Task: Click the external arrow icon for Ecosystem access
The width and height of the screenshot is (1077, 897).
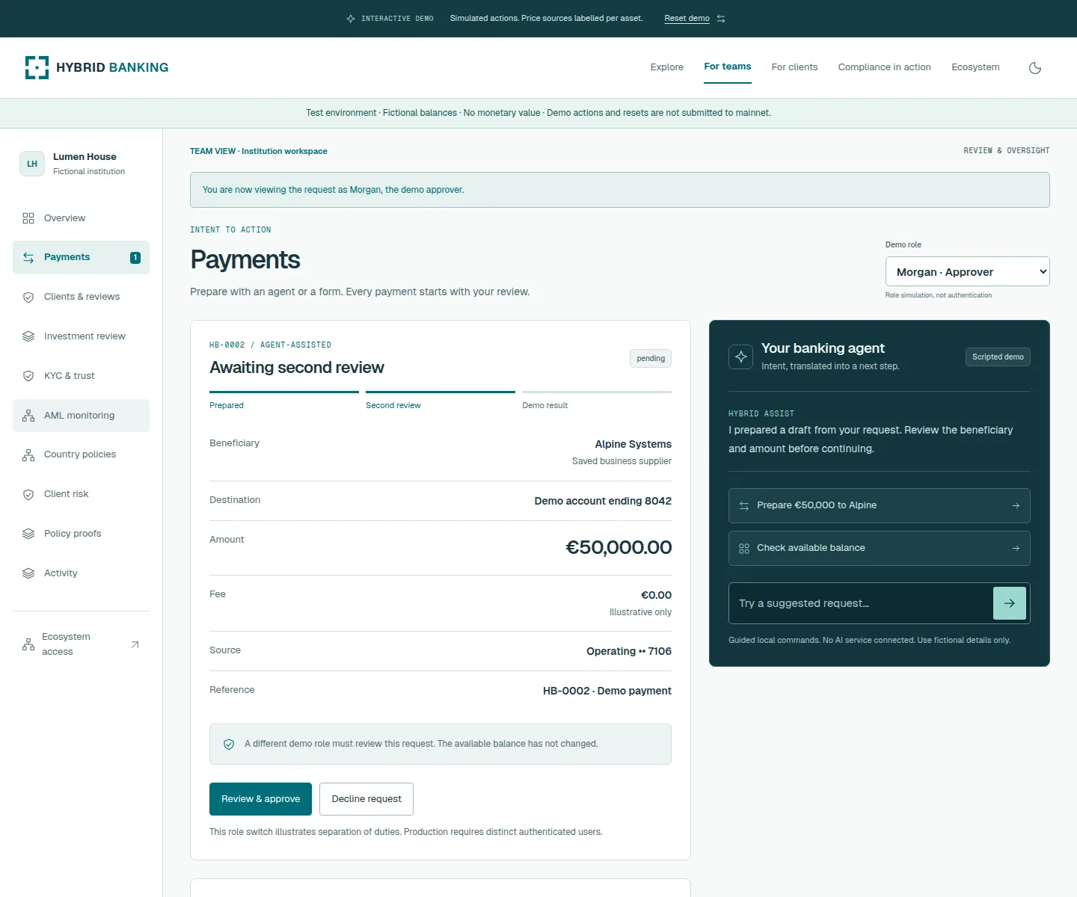Action: click(x=135, y=644)
